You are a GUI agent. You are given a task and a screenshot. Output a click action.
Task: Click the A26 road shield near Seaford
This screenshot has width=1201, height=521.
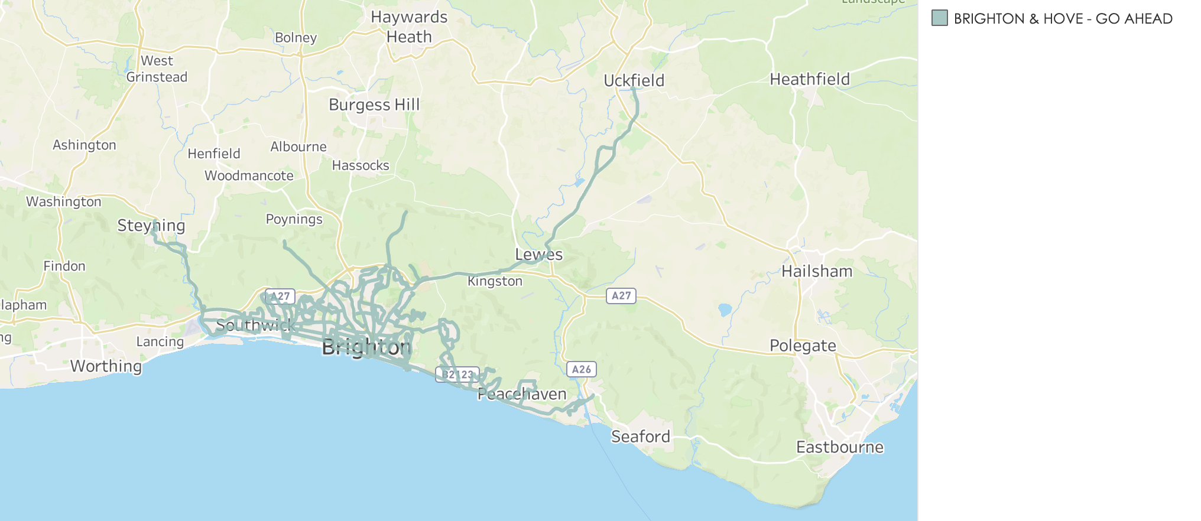(582, 369)
